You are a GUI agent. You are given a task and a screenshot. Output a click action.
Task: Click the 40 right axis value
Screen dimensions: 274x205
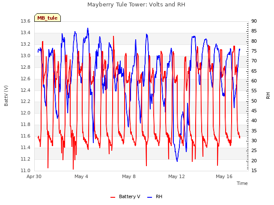[254, 120]
